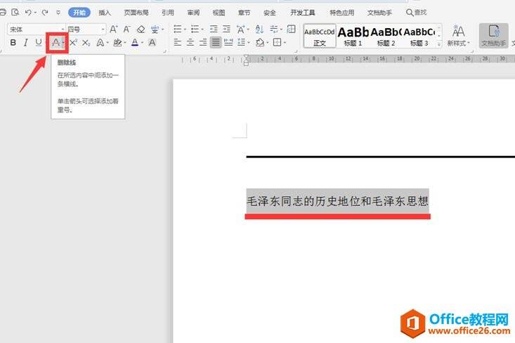Open the font name box 宋体
Viewport: 515px width, 343px height.
click(36, 30)
